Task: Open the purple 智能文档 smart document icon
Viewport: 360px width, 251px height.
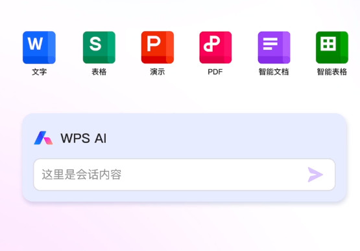Action: coord(274,47)
